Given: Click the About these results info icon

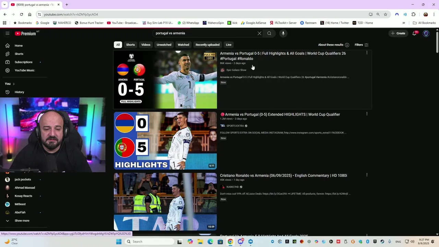Looking at the screenshot, I should [347, 45].
